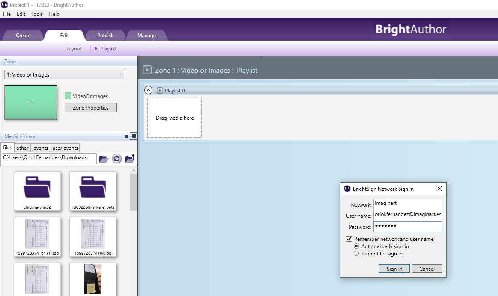The height and width of the screenshot is (296, 498).
Task: Collapse Playlist 0 with the round chevron
Action: click(x=148, y=90)
